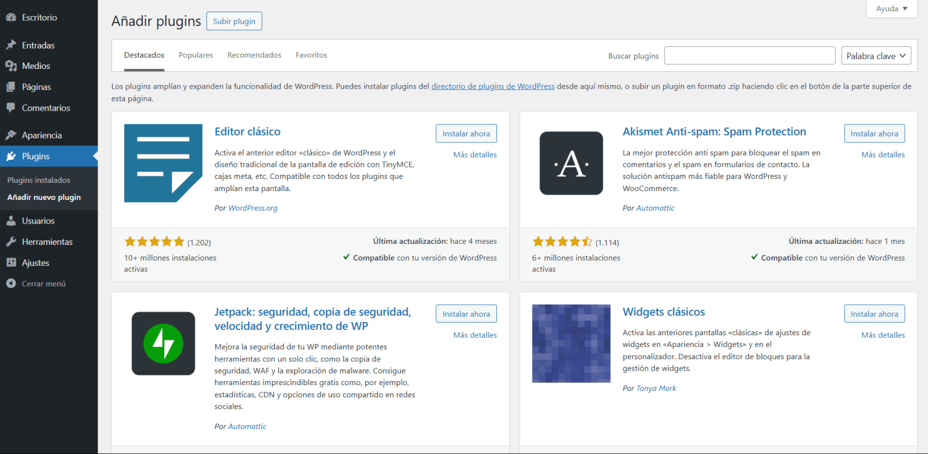Focus the Buscar plugins search field
Image resolution: width=928 pixels, height=454 pixels.
coord(750,56)
